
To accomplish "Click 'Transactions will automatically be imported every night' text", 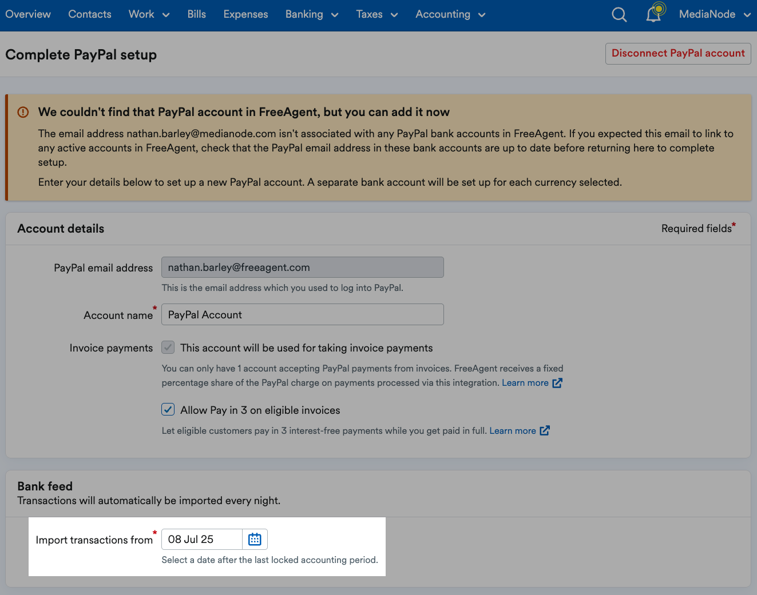I will 149,501.
